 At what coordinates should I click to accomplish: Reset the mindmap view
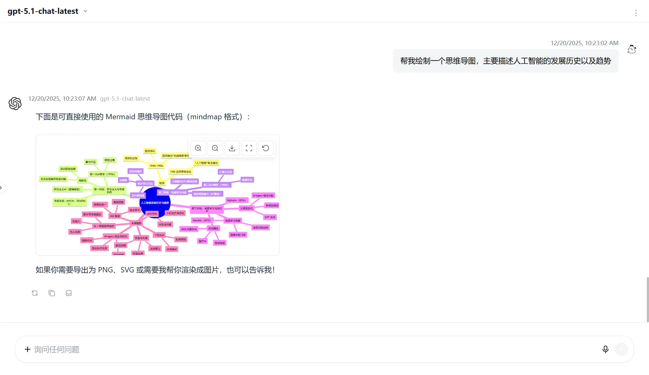[266, 148]
